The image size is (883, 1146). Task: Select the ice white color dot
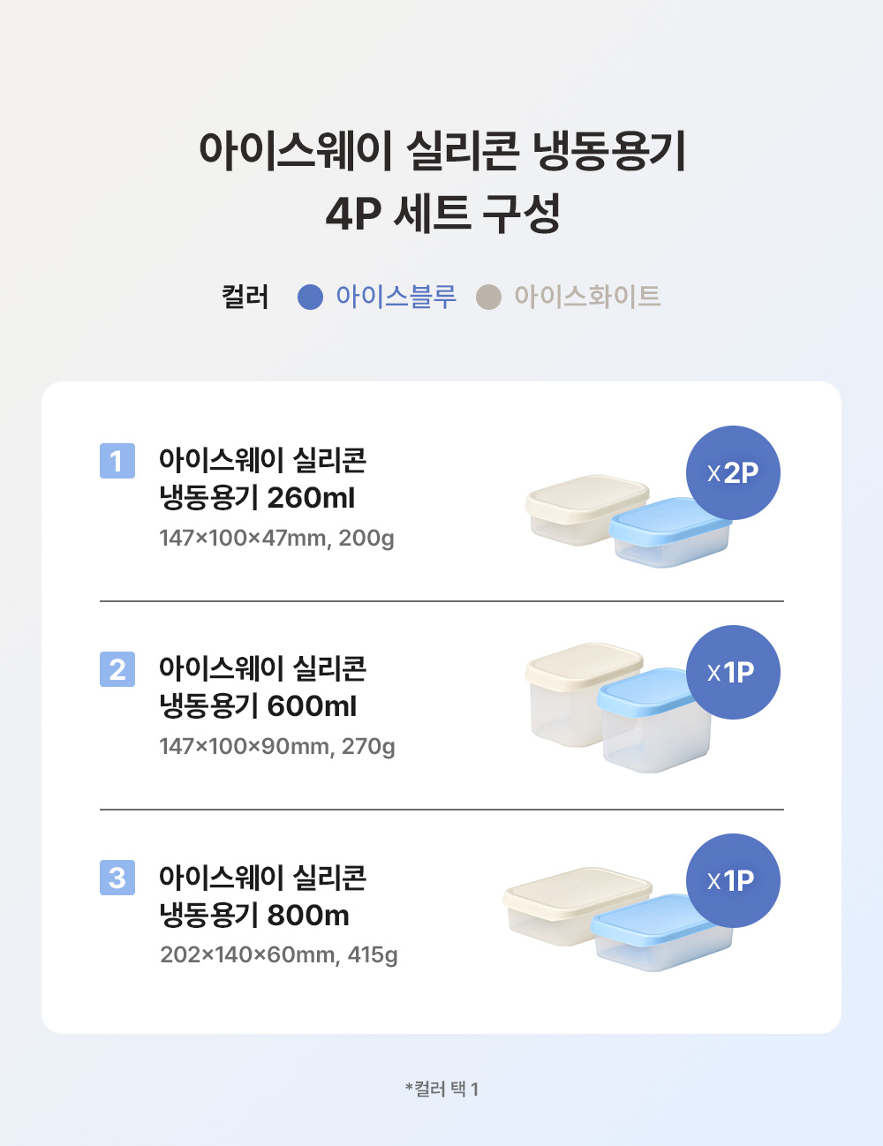[488, 298]
